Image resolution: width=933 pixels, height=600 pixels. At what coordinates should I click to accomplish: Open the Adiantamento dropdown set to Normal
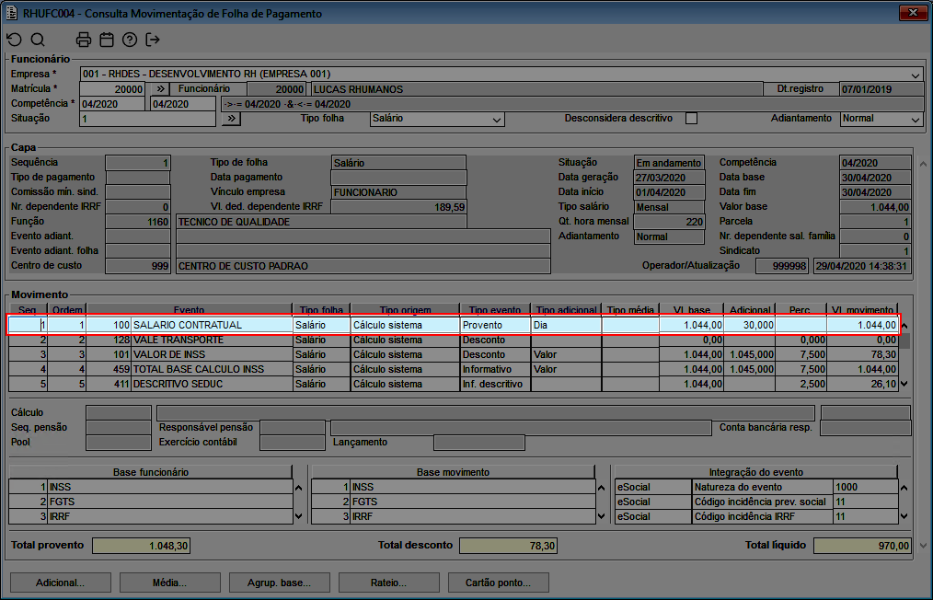[916, 120]
